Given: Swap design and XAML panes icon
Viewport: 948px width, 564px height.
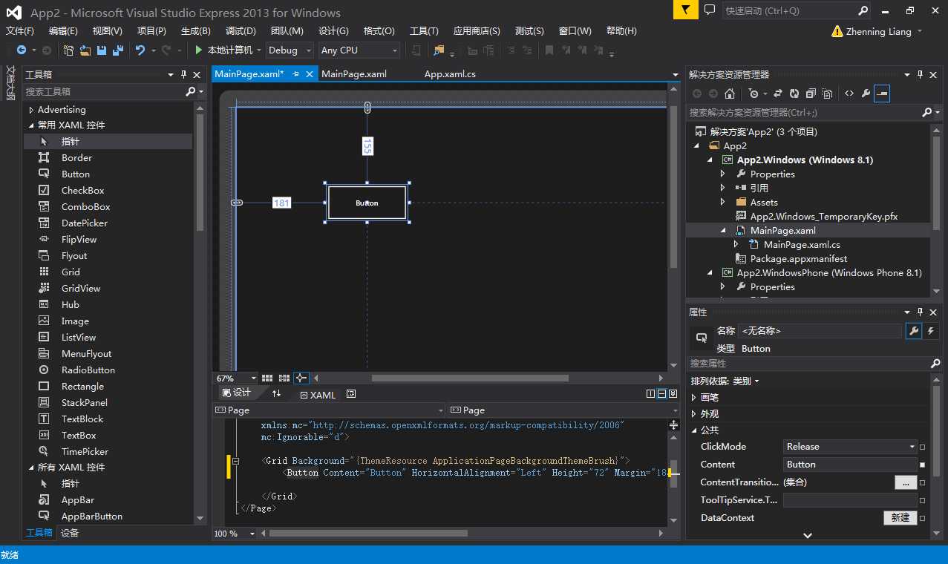Looking at the screenshot, I should pos(277,394).
